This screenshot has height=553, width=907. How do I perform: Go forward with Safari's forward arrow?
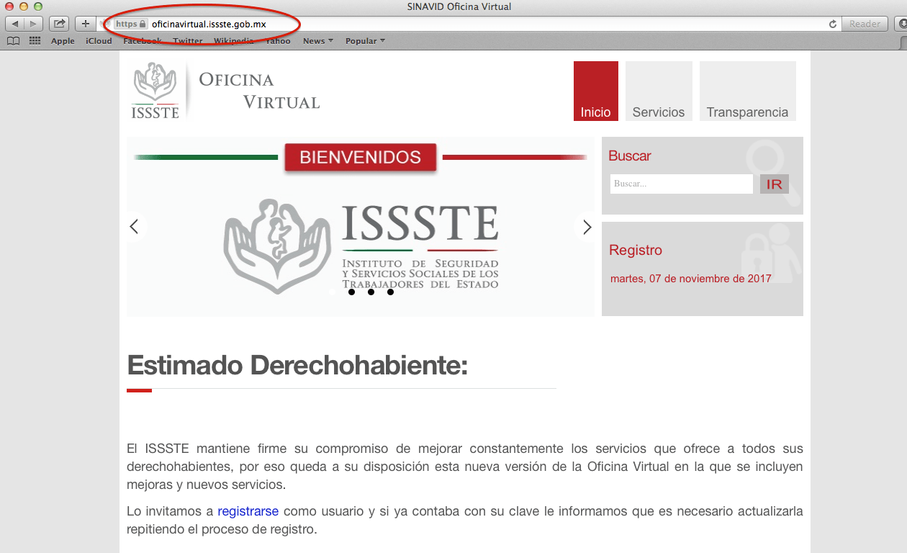(34, 24)
